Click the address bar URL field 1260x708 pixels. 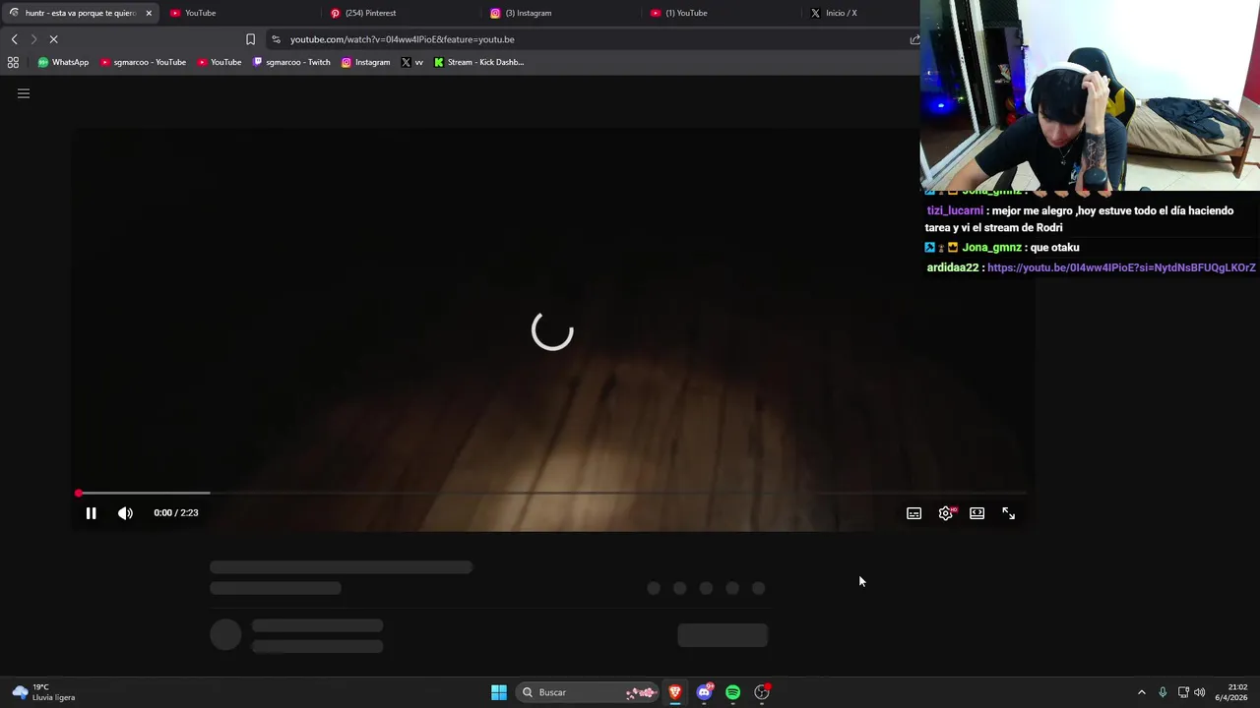591,39
